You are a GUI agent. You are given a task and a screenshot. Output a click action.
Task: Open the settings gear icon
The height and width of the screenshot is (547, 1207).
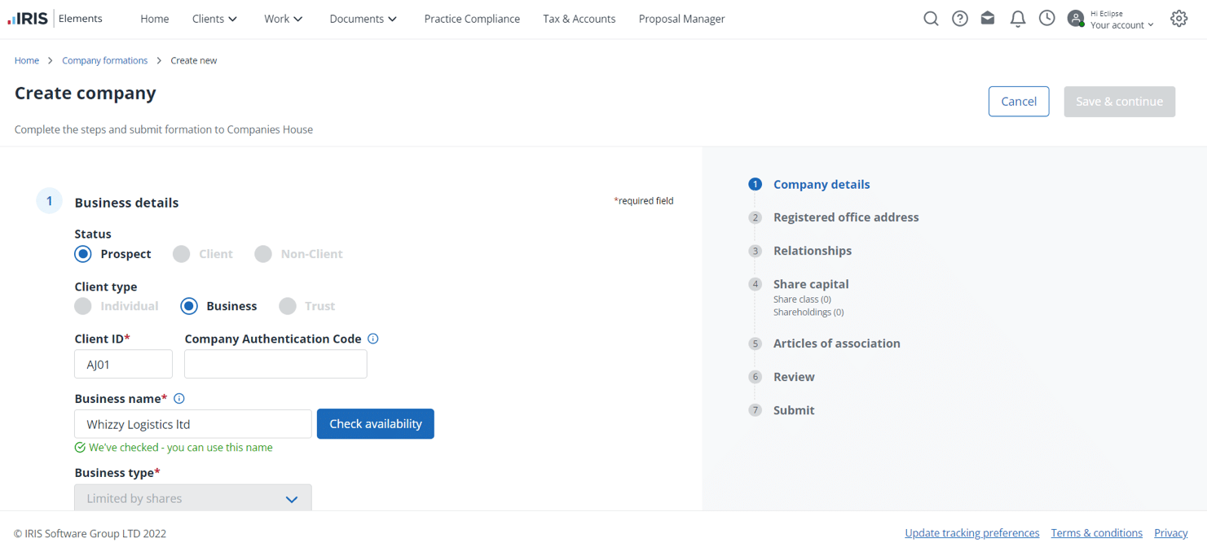(x=1178, y=19)
